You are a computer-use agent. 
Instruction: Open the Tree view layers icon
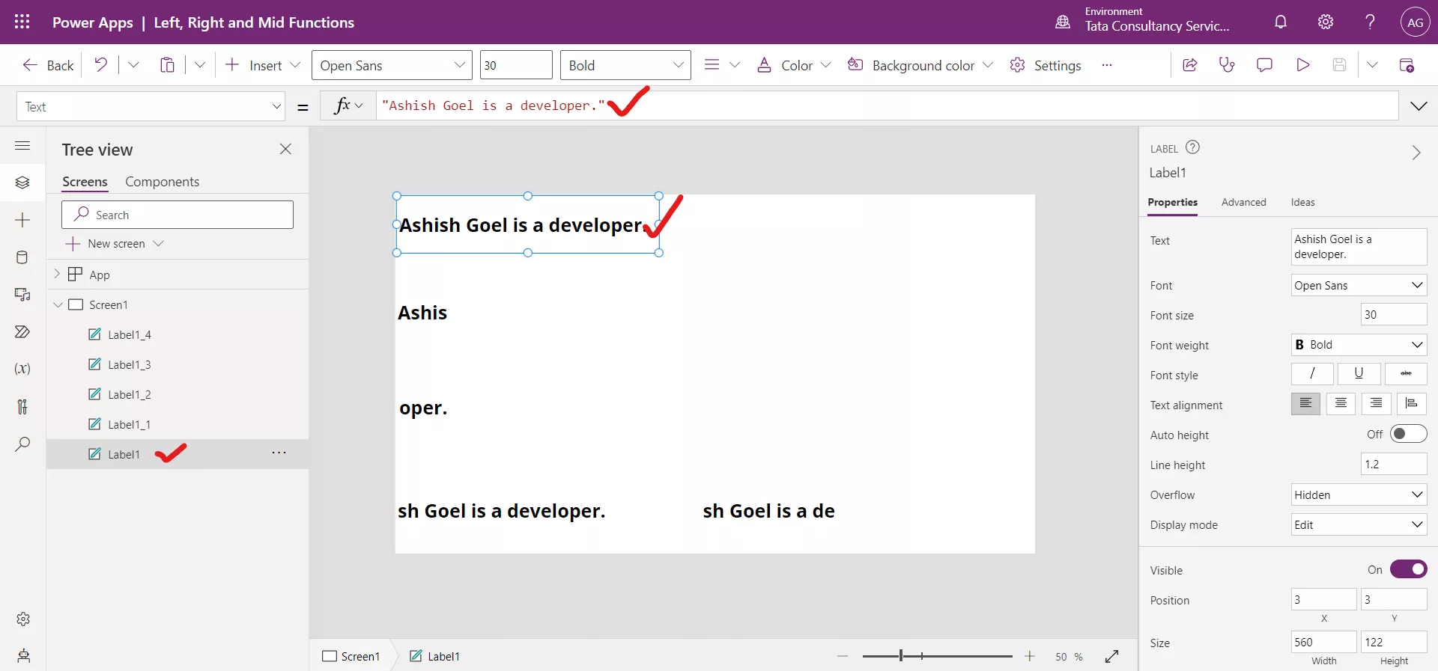[x=22, y=183]
